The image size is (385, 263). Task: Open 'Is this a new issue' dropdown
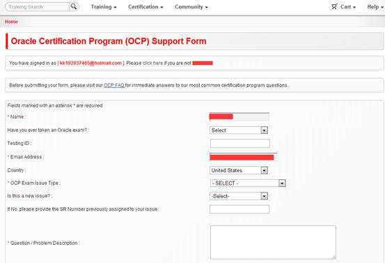pos(239,196)
